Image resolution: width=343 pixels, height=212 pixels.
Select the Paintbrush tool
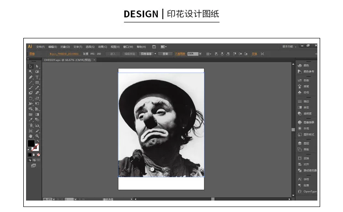pos(31,88)
